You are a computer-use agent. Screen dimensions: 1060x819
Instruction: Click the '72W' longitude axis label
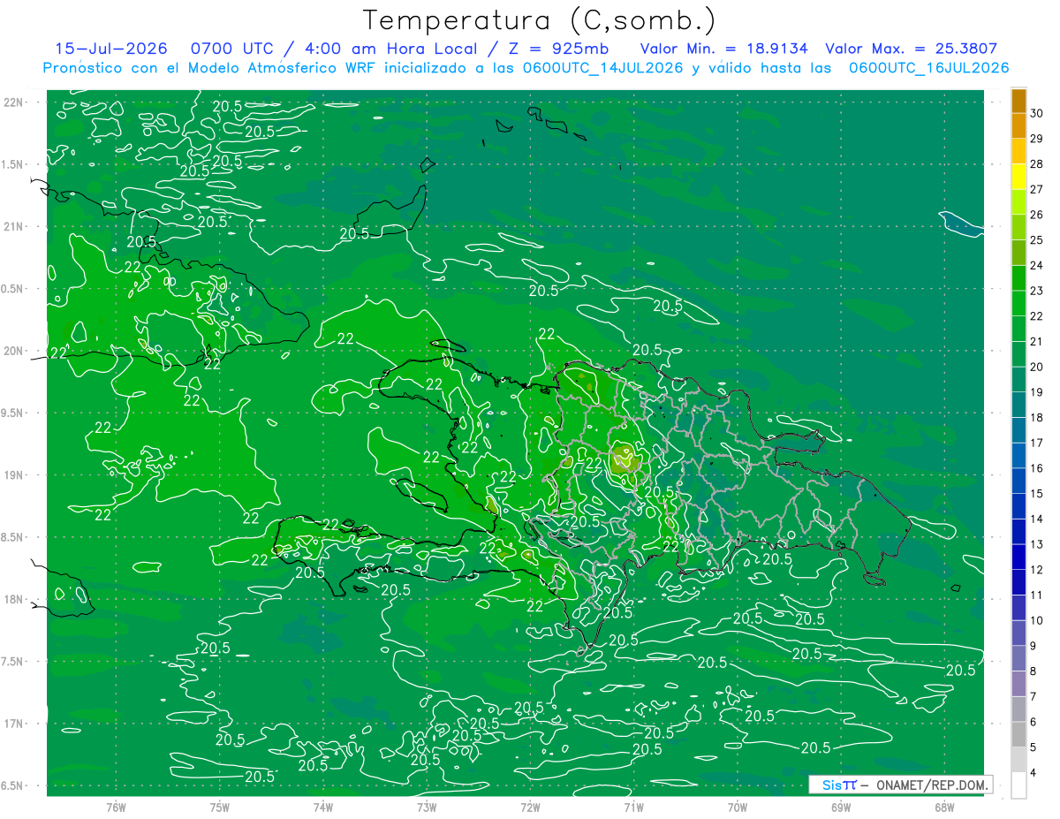[x=531, y=808]
